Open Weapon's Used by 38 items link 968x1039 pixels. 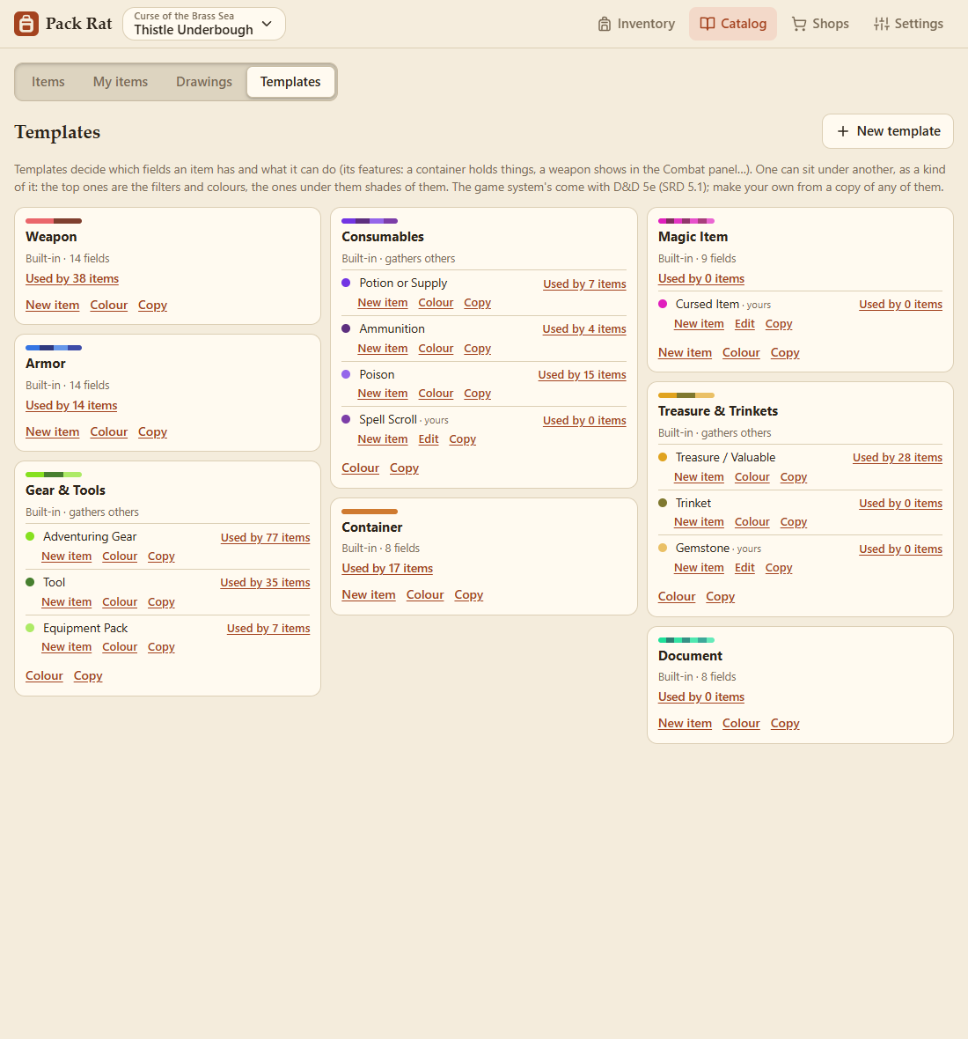click(72, 279)
